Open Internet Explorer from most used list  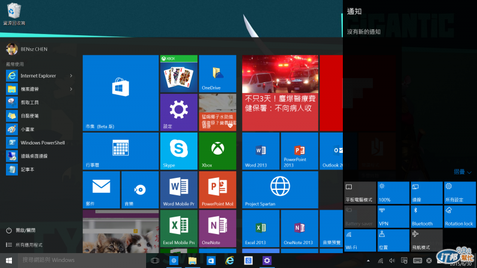point(38,76)
